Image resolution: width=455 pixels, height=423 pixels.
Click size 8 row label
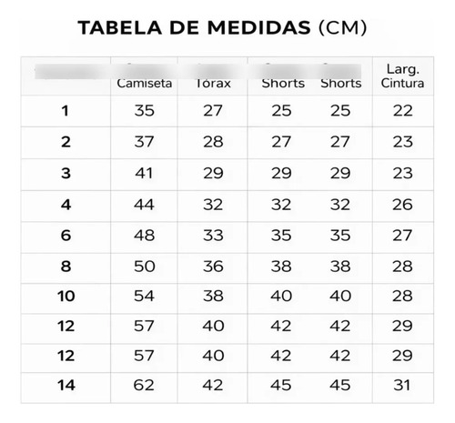pyautogui.click(x=66, y=267)
